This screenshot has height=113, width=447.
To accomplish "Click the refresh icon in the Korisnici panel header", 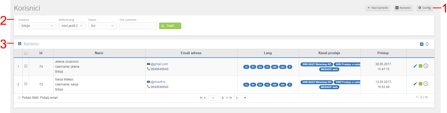I will [427, 44].
